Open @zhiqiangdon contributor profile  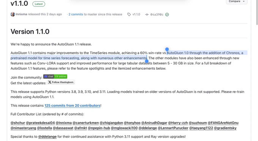(111, 123)
